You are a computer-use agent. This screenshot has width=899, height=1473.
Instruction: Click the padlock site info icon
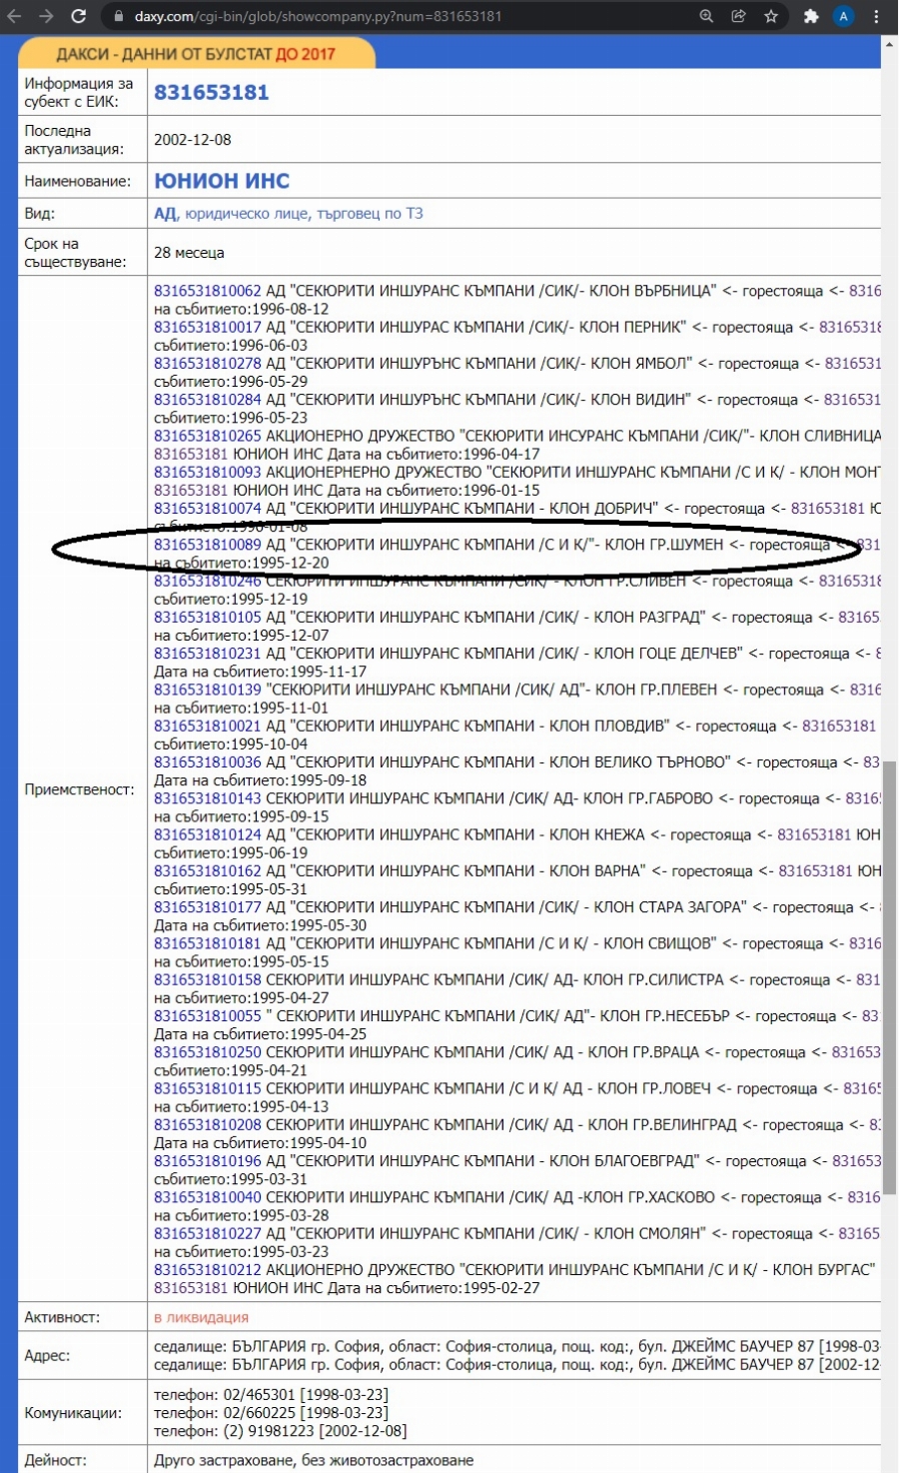pyautogui.click(x=118, y=17)
